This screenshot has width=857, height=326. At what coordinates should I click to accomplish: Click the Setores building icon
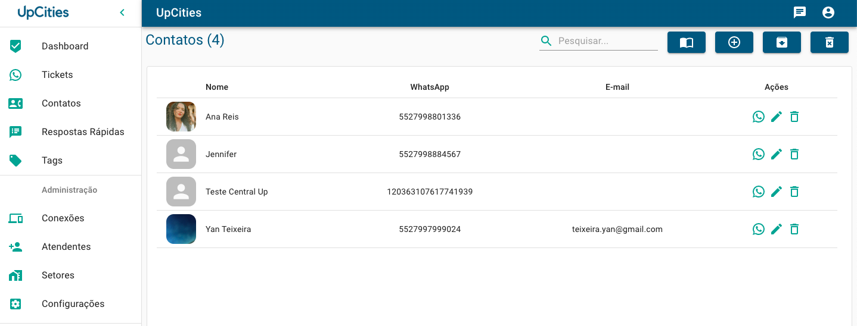(15, 275)
